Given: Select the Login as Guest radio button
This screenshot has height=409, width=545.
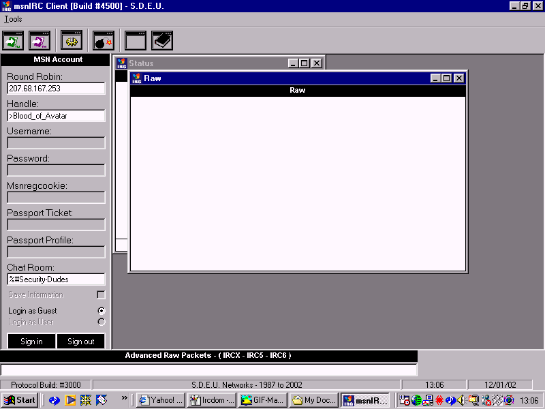Looking at the screenshot, I should coord(102,311).
